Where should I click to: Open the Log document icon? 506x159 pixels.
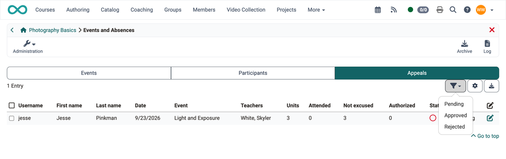tap(487, 46)
